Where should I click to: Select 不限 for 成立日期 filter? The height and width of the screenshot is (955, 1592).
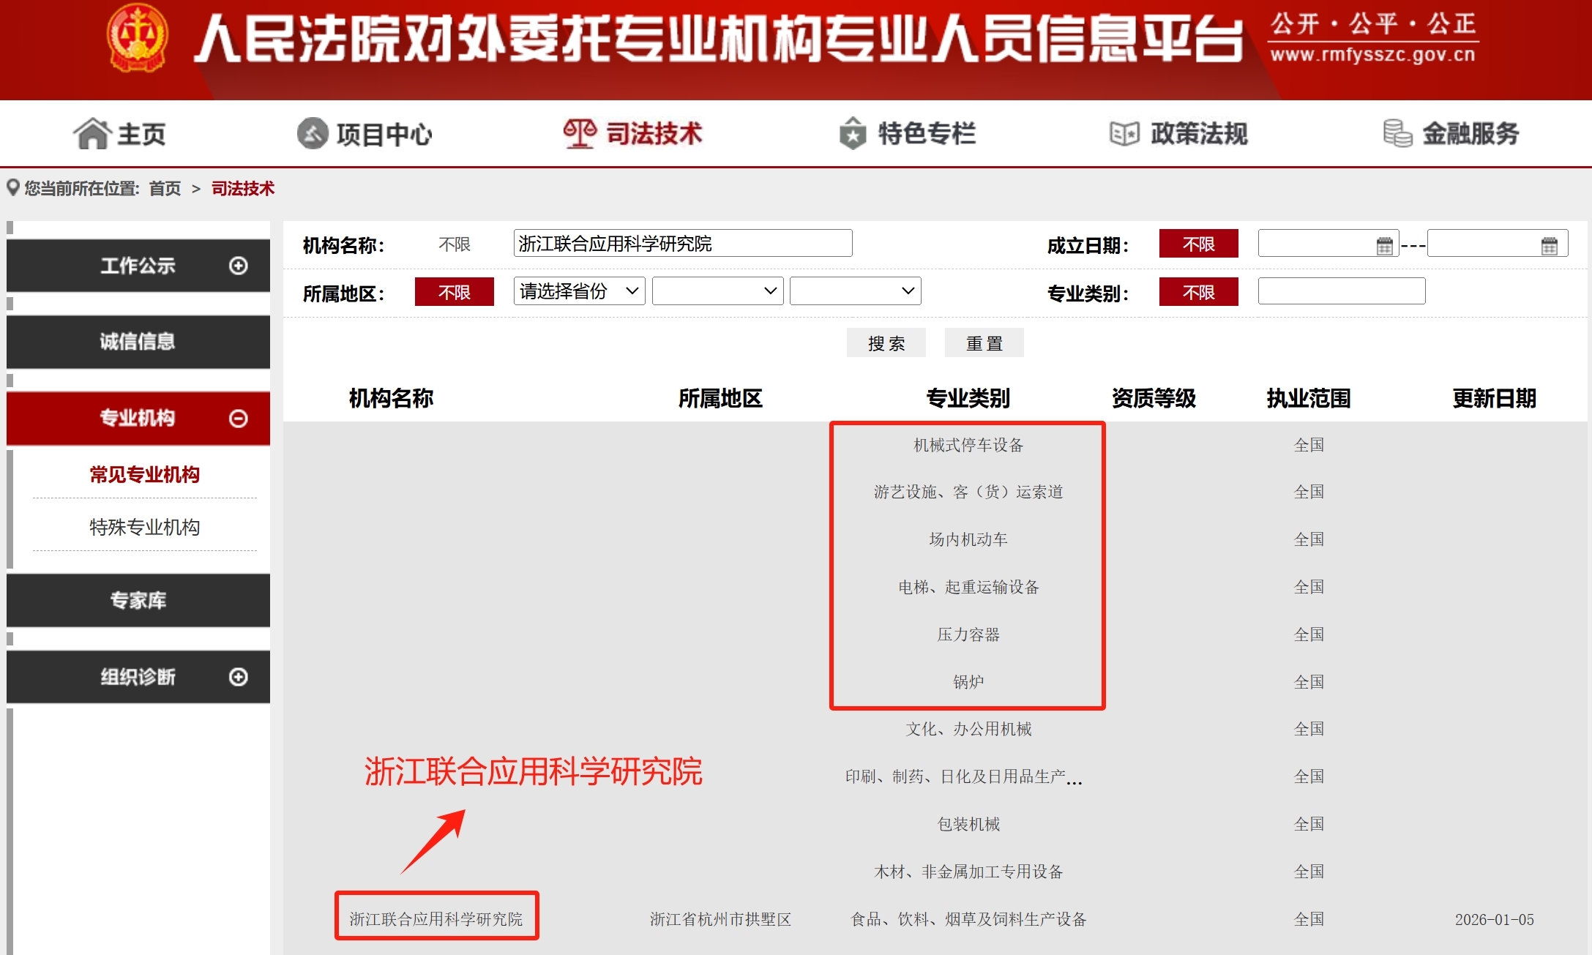pyautogui.click(x=1198, y=244)
